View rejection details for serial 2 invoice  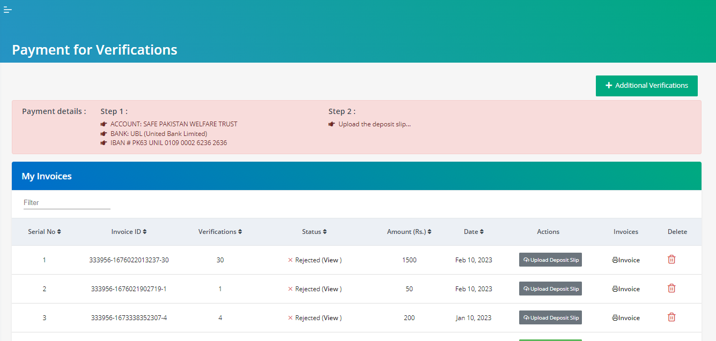pyautogui.click(x=331, y=289)
